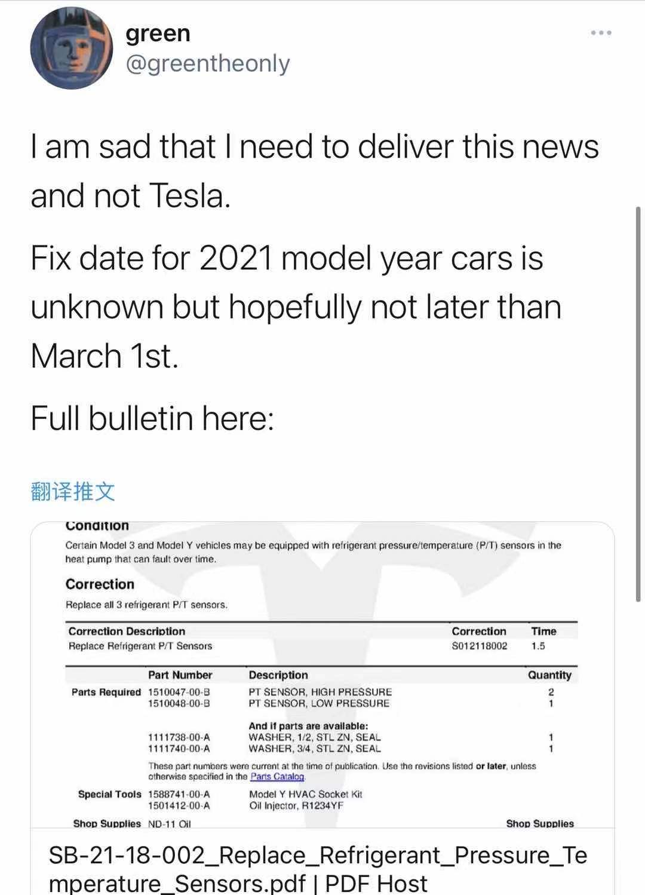Open the Parts Catalog link in bulletin
The image size is (645, 895).
277,777
